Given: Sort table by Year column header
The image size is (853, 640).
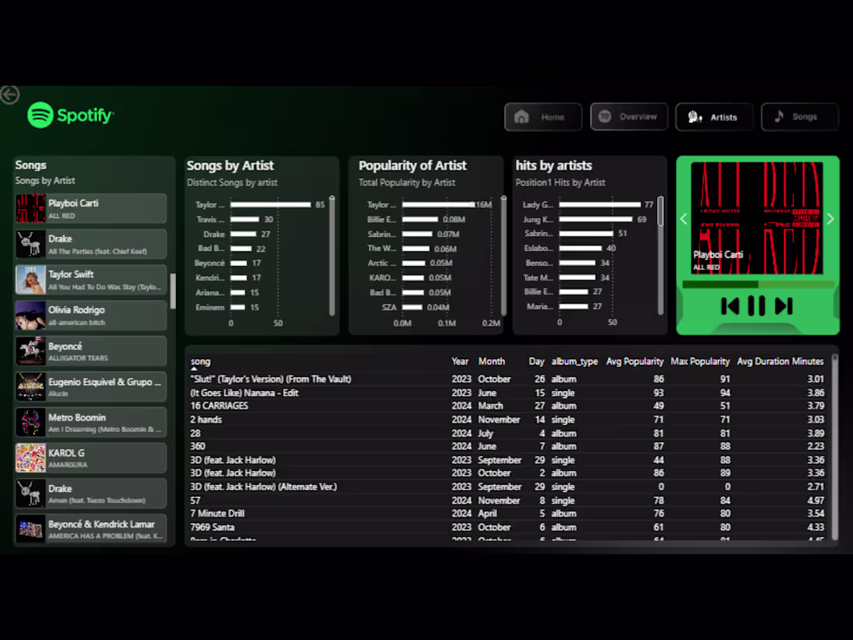Looking at the screenshot, I should point(460,362).
